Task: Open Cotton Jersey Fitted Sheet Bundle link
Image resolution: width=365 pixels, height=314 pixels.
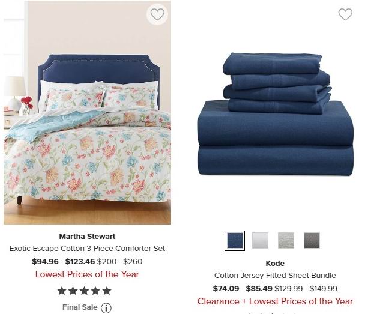Action: pos(275,276)
